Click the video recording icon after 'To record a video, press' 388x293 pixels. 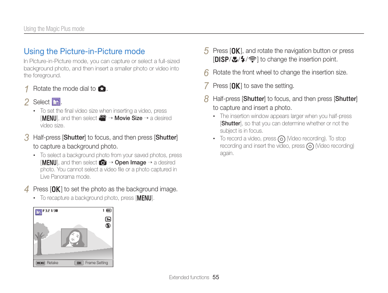[x=281, y=139]
